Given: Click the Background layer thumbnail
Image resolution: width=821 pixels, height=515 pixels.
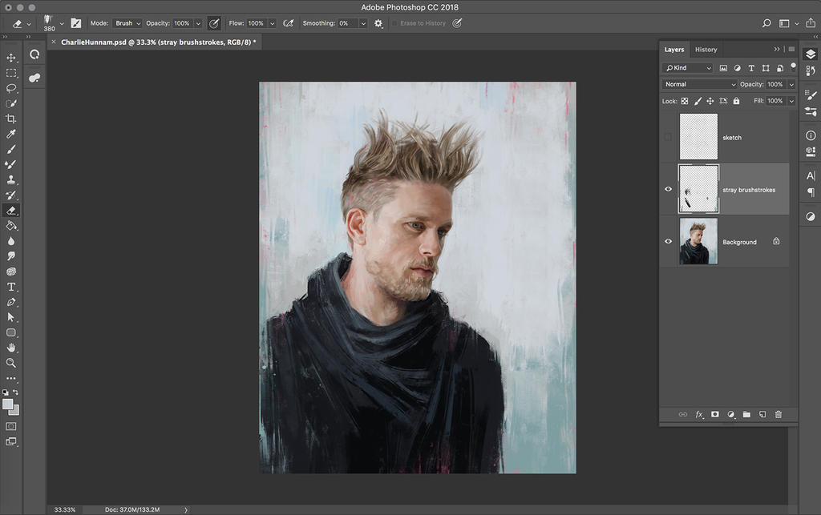Looking at the screenshot, I should (x=698, y=241).
